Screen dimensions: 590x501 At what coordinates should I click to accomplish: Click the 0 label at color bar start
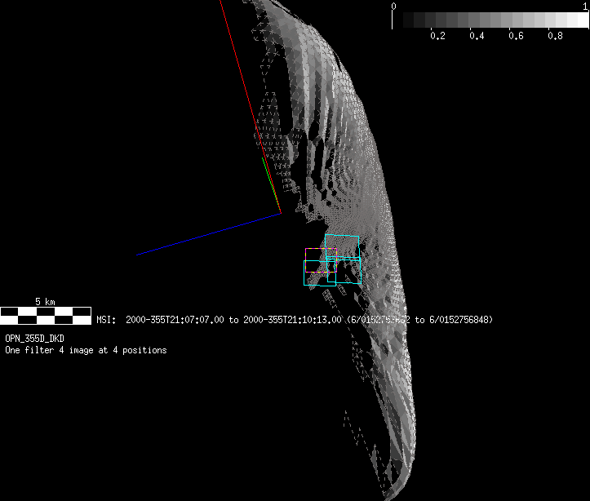tap(393, 7)
